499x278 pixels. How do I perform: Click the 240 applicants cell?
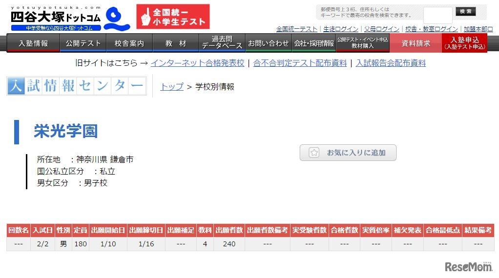[229, 244]
